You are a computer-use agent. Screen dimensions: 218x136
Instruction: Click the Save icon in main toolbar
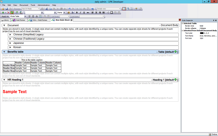point(6,8)
